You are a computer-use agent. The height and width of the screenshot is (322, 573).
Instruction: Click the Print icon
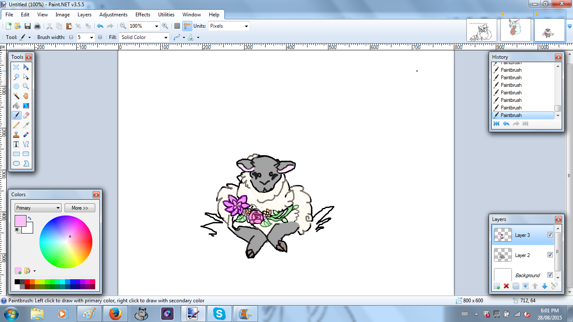click(37, 26)
